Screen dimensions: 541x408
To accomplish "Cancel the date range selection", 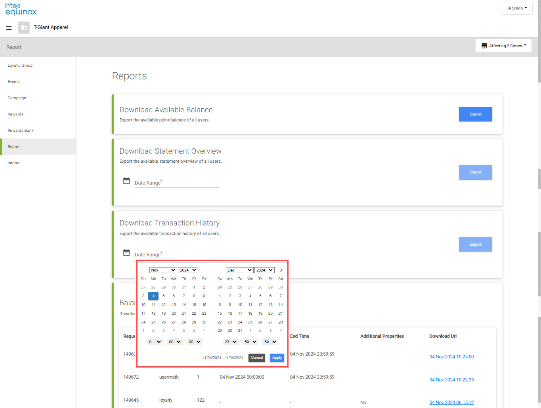I will pos(257,358).
